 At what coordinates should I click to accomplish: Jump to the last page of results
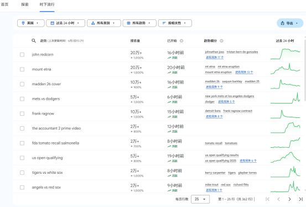[x=300, y=199]
